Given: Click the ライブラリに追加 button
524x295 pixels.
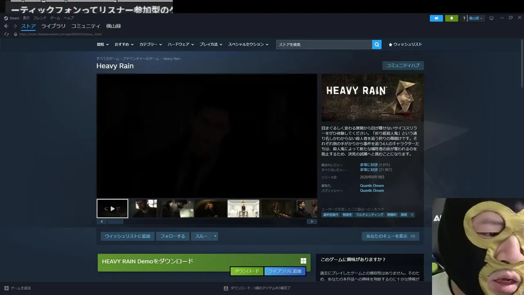Looking at the screenshot, I should point(285,271).
